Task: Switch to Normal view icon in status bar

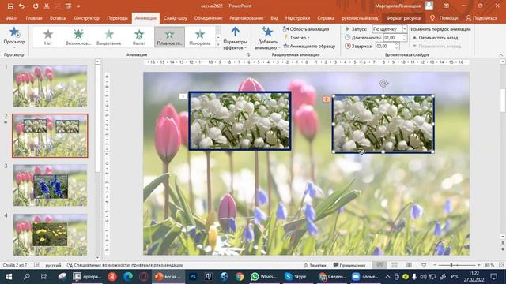Action: [379, 265]
